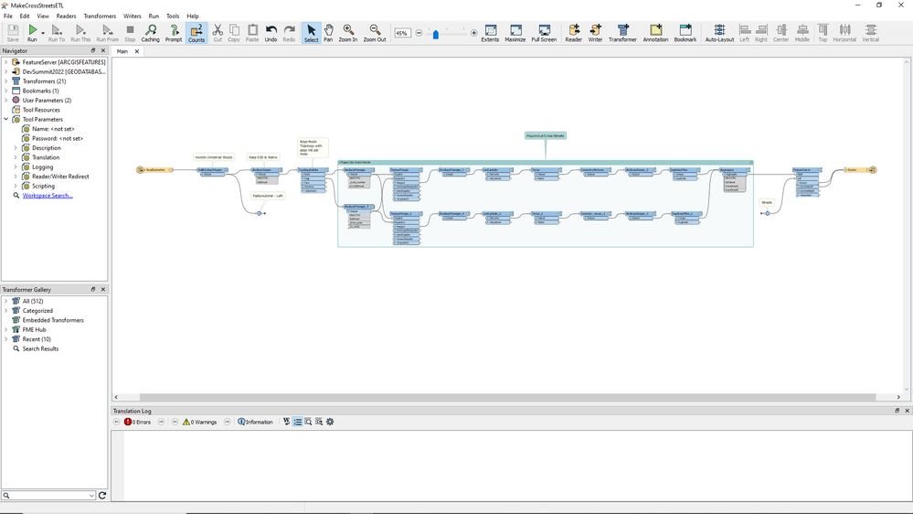Open the Readers menu
This screenshot has height=514, width=913.
pyautogui.click(x=66, y=16)
